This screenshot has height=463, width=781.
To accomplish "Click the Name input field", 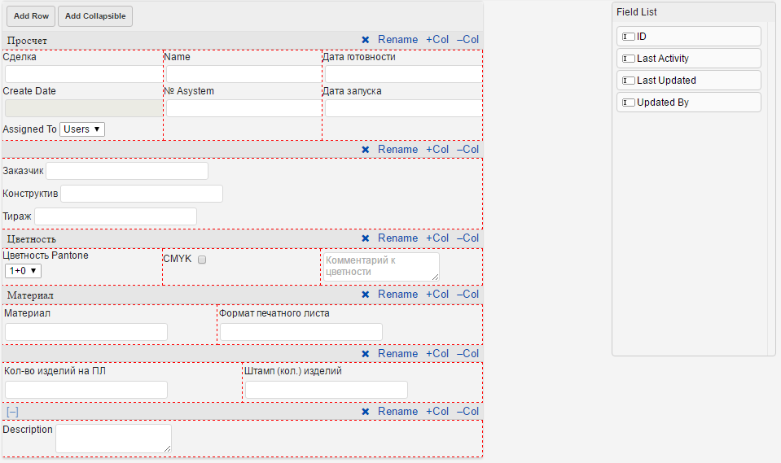I will [x=244, y=74].
